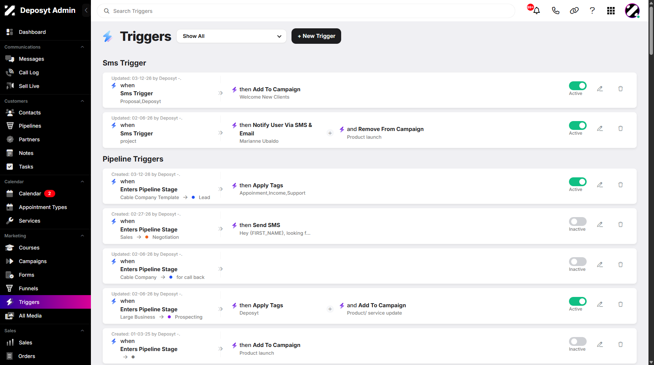654x365 pixels.
Task: Add action after Notify User Via SMS & Email
Action: 330,133
